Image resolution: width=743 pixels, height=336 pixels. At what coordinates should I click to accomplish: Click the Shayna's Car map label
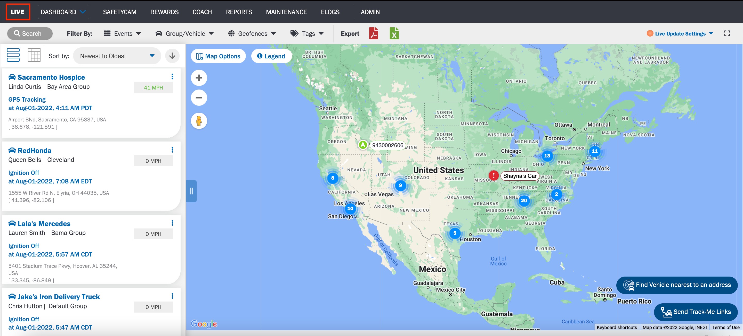pyautogui.click(x=520, y=176)
